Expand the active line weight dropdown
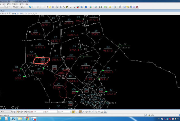180x121 pixels. (27, 7)
